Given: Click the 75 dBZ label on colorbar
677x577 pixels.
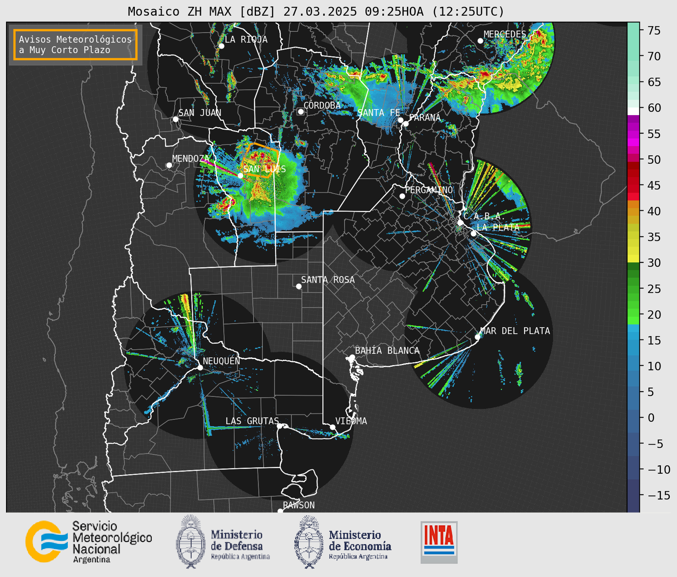Looking at the screenshot, I should [653, 30].
